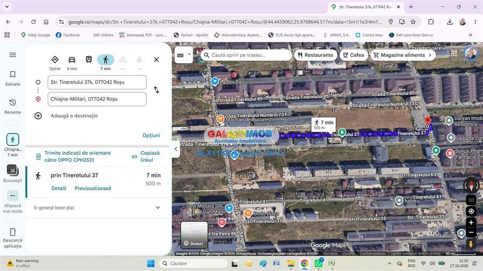
Task: Open the Windows Start menu
Action: [151, 264]
